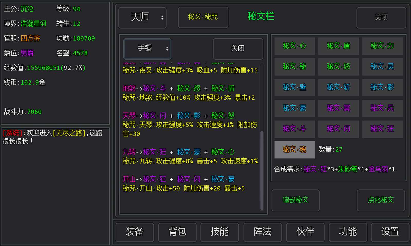
Task: Select the 秘文·影 rune tile
Action: point(382,87)
